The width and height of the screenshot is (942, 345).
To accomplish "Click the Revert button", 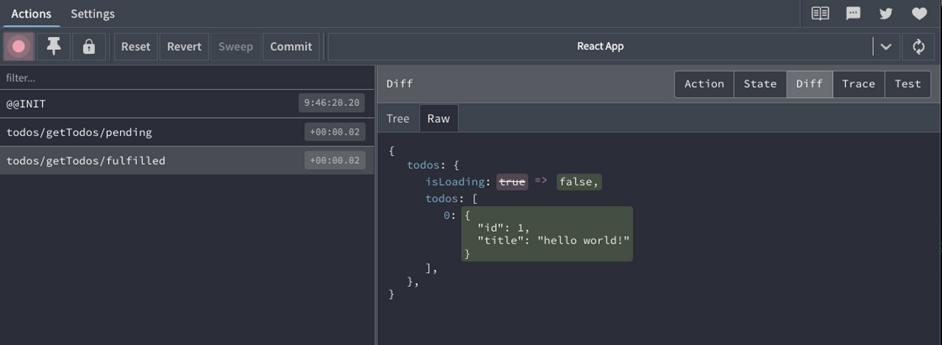I will pos(184,46).
